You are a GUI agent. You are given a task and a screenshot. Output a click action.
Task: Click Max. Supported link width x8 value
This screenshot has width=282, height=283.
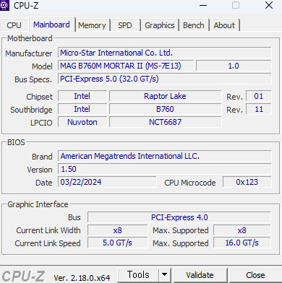242,230
